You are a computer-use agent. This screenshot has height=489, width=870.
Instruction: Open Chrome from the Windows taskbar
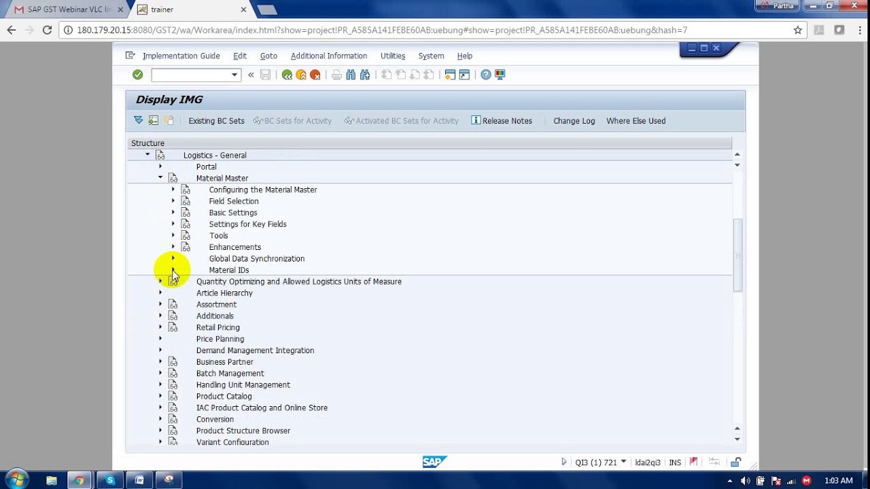pos(80,480)
